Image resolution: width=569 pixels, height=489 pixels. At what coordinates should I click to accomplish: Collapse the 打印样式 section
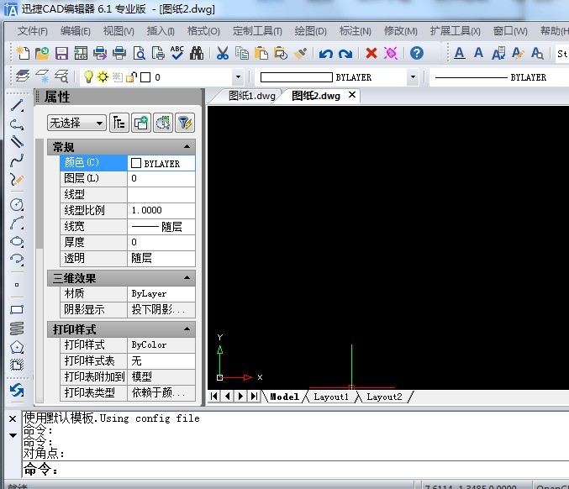tap(187, 329)
